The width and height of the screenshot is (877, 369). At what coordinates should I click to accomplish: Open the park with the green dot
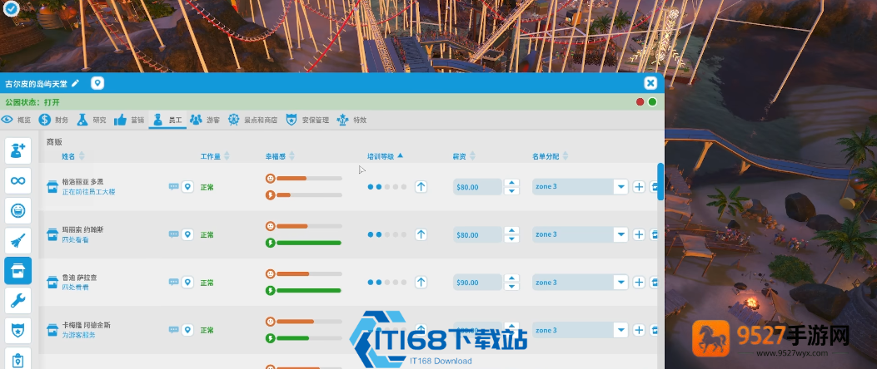coord(652,101)
